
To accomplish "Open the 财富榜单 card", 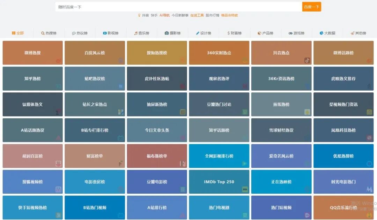I will tap(95, 156).
